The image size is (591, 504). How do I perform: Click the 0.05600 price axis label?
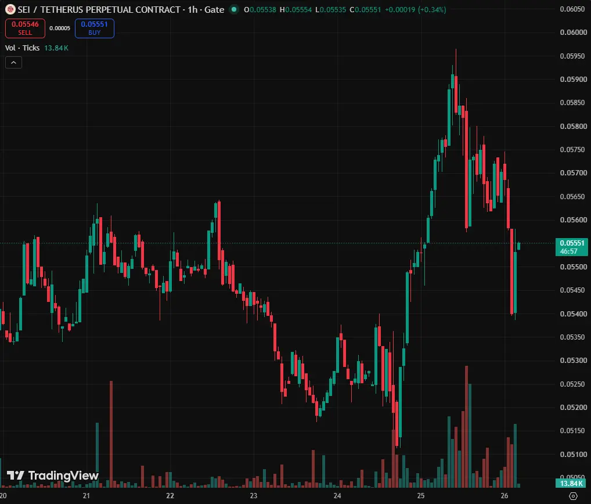[573, 219]
